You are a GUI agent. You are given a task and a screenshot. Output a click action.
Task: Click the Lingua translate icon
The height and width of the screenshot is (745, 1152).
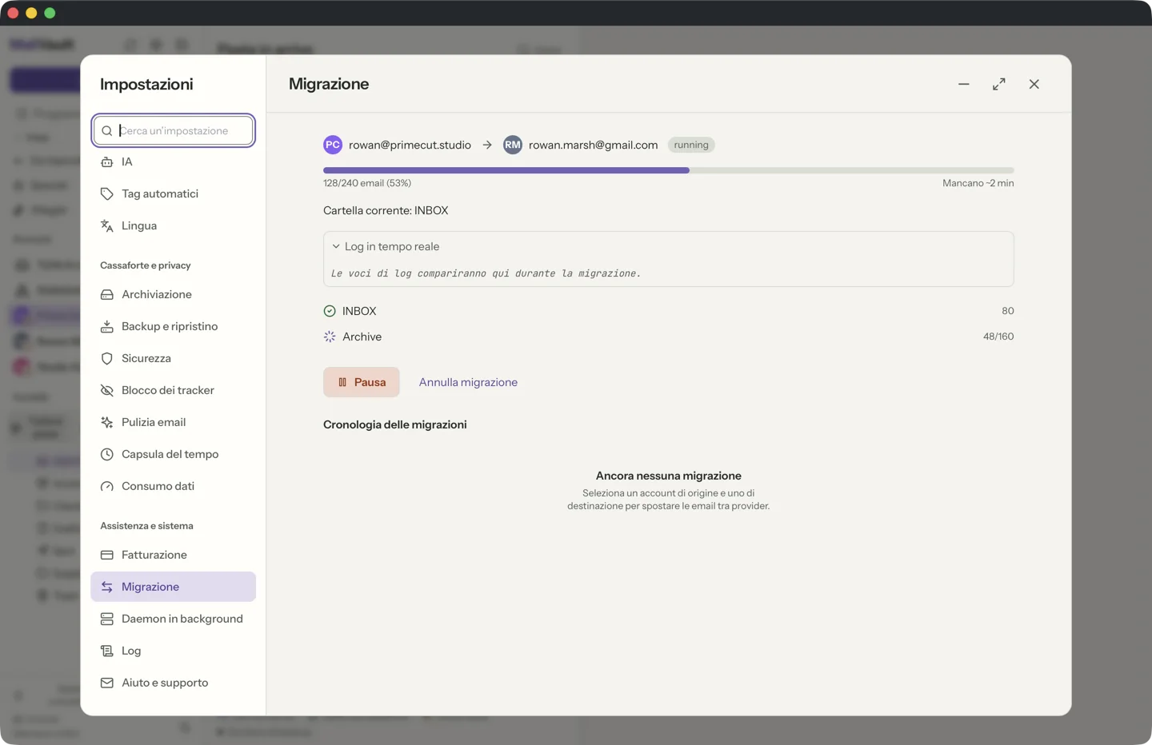106,226
